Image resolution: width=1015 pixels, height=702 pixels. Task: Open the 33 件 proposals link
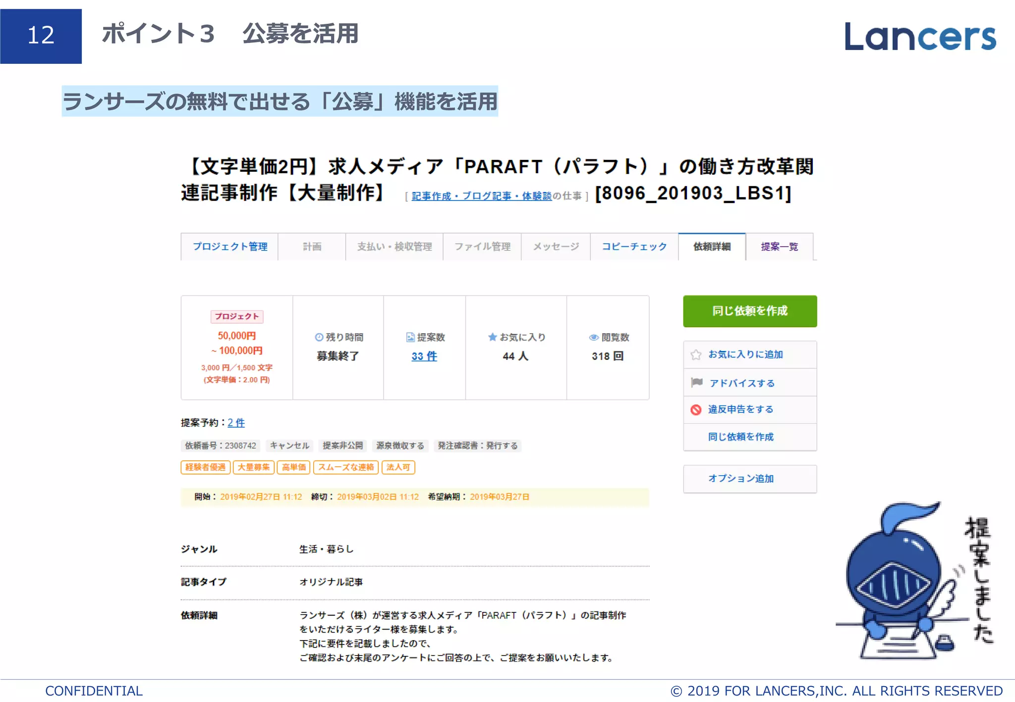(x=424, y=356)
